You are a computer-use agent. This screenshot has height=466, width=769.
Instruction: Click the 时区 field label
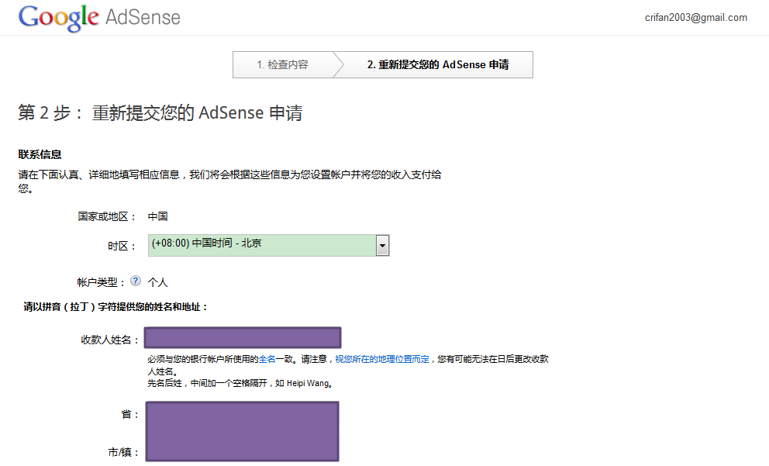tap(122, 247)
